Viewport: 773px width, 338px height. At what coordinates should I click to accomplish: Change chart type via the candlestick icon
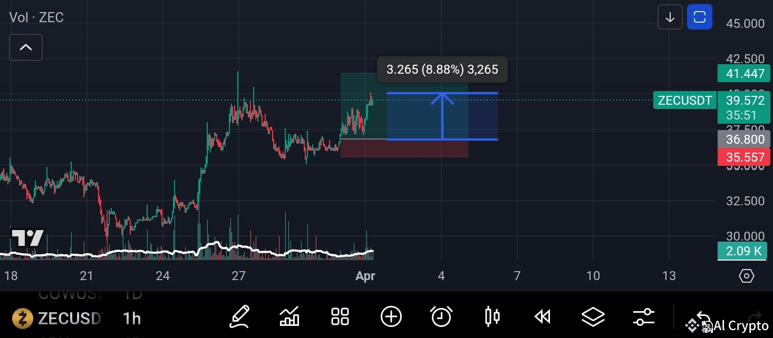[x=491, y=316]
